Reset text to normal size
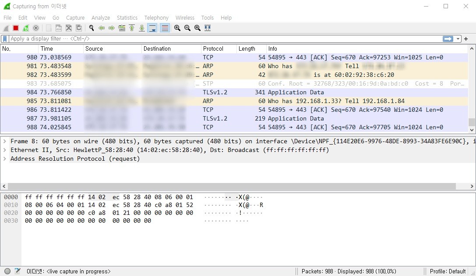Viewport: 476px width, 276px height. 197,28
